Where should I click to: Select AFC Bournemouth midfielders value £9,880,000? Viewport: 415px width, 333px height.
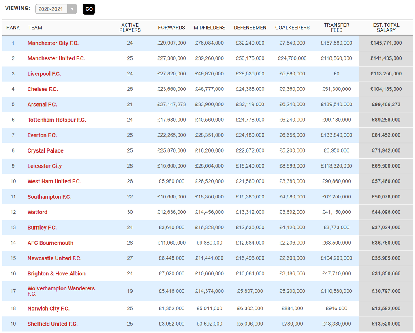tap(210, 243)
